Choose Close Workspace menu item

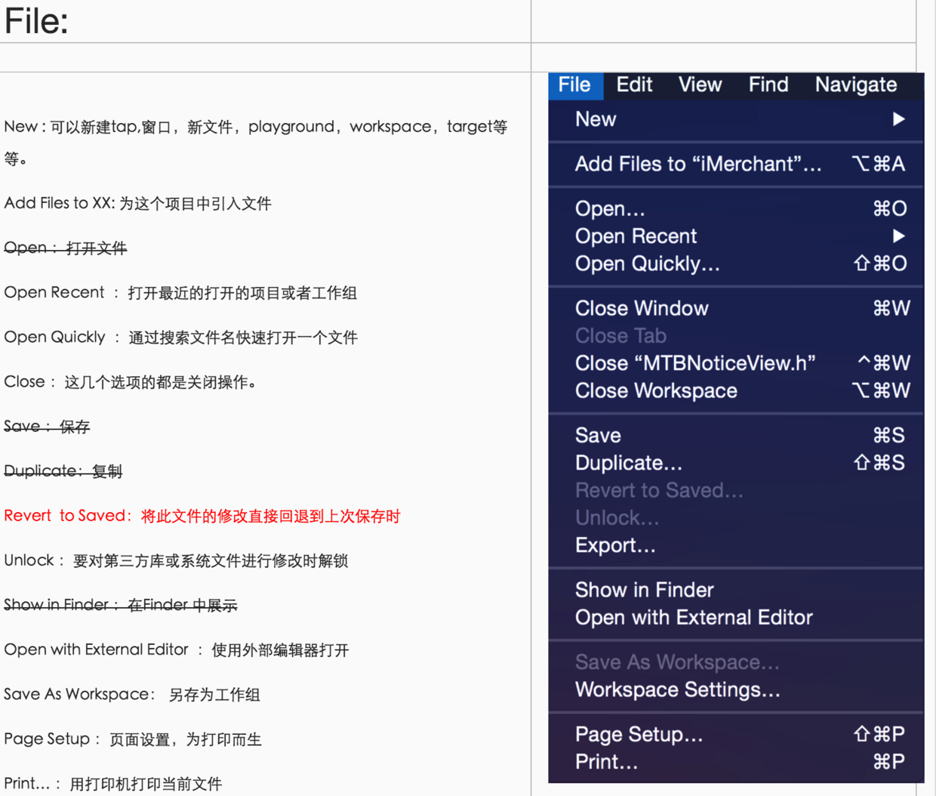click(x=736, y=390)
